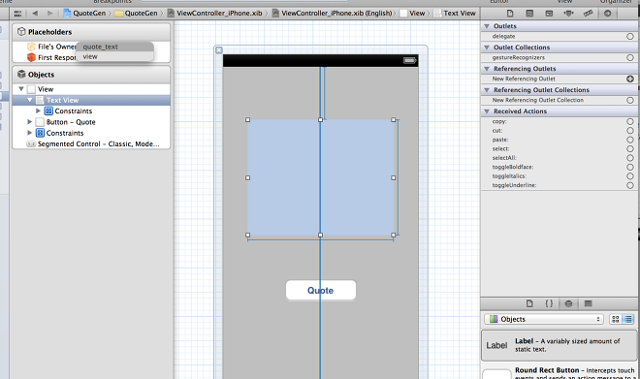The width and height of the screenshot is (640, 379).
Task: Click the delegate outlet connection circle
Action: point(630,36)
